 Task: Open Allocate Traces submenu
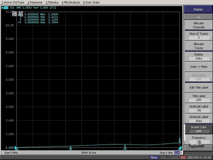pos(199,46)
